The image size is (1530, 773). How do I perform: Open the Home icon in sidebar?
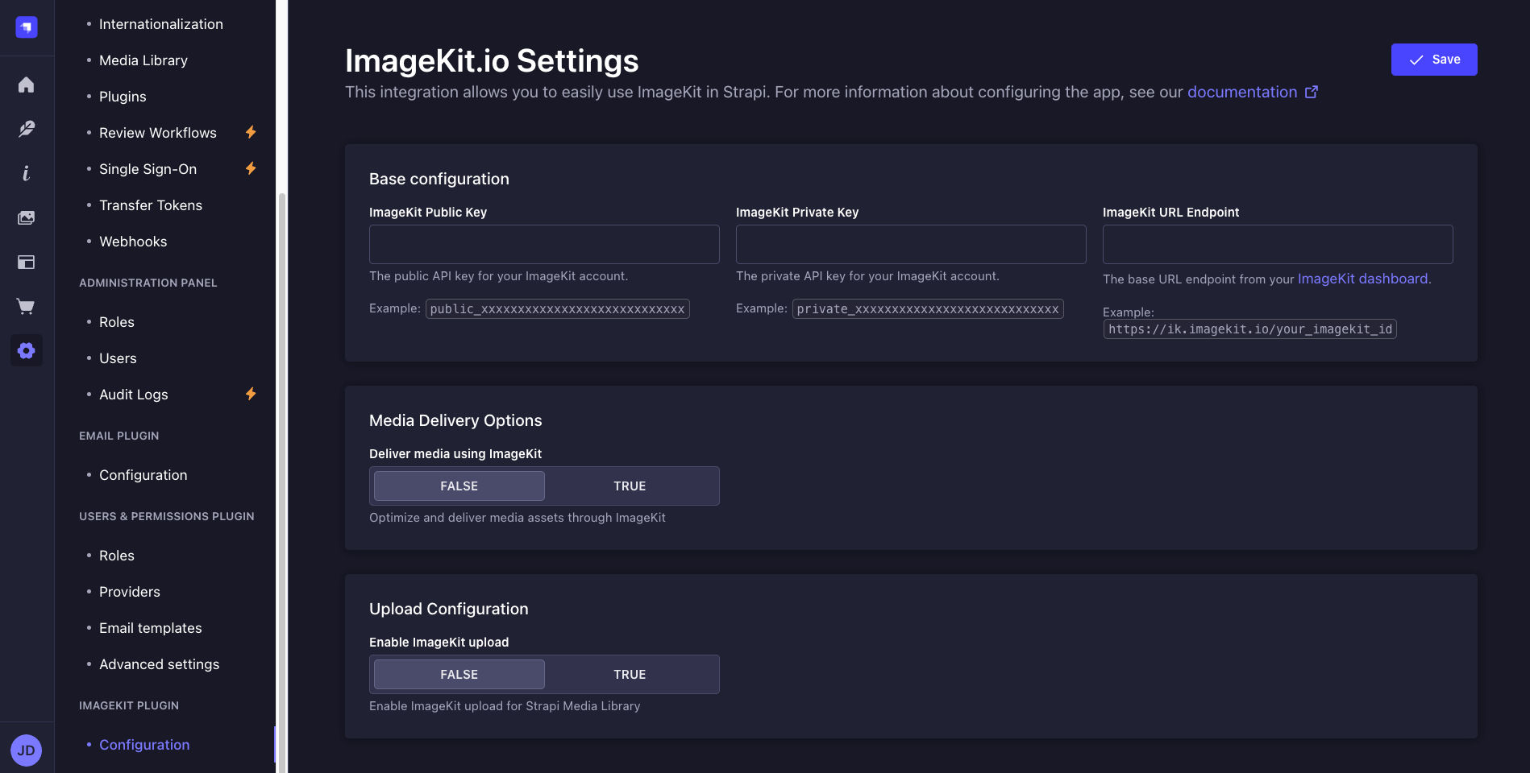27,85
